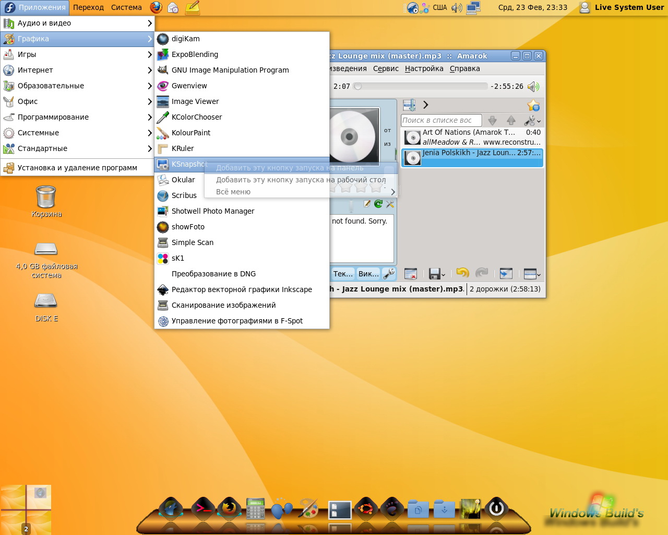
Task: Open Стандартные category
Action: [78, 148]
